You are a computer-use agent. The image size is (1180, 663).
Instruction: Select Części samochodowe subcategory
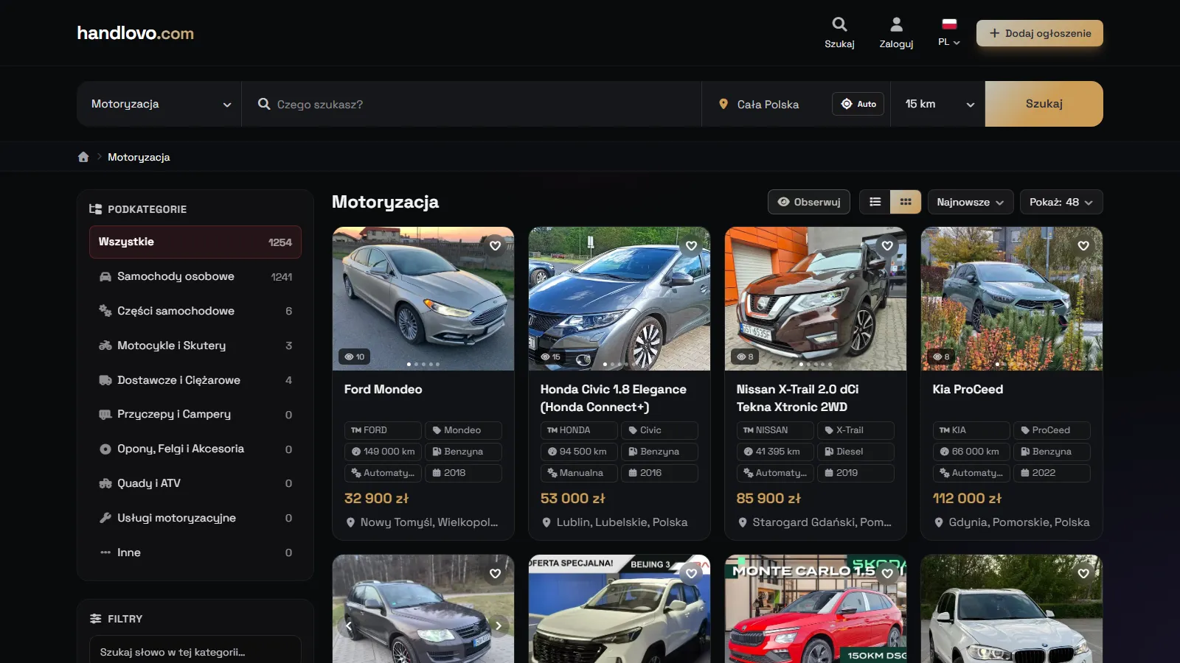coord(195,311)
